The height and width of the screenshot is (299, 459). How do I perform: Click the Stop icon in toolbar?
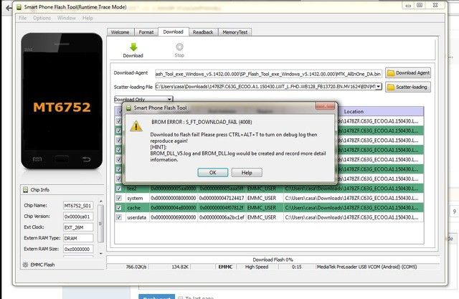(179, 47)
